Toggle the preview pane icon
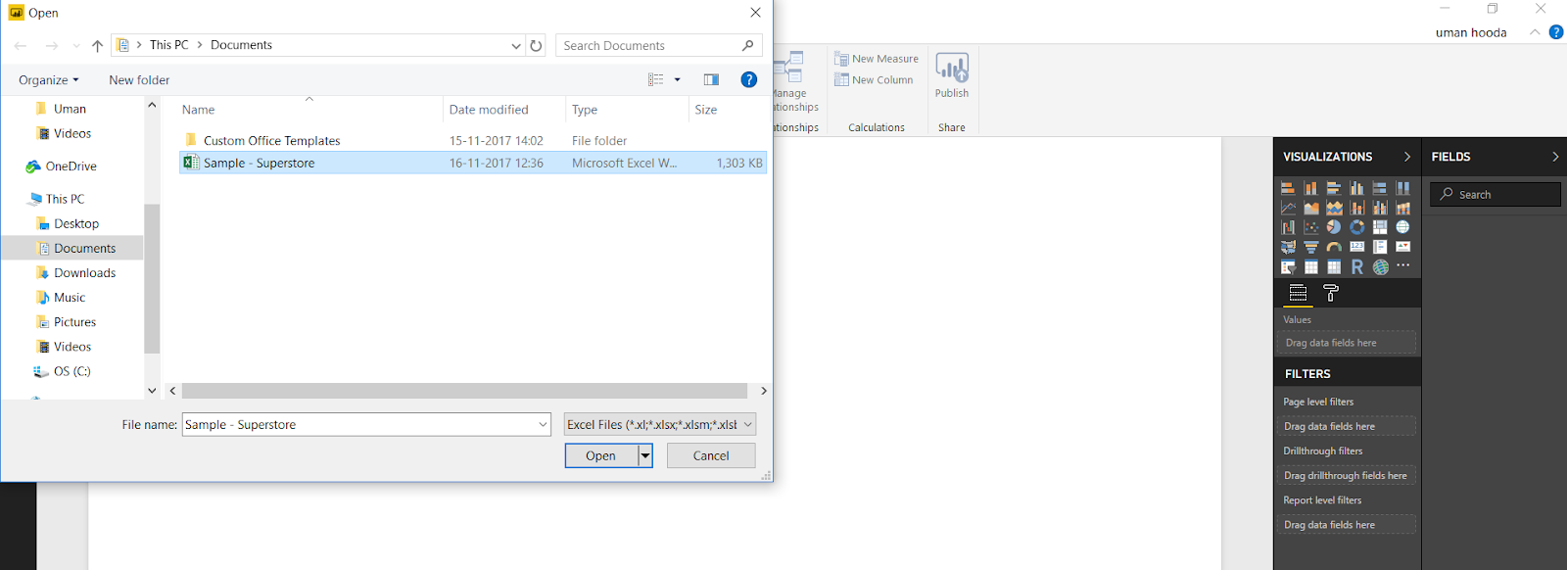The width and height of the screenshot is (1567, 570). tap(711, 80)
